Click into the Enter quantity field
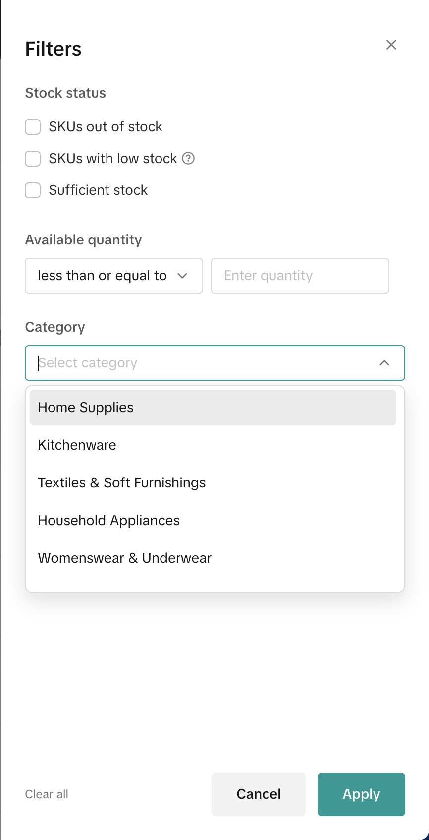Viewport: 429px width, 840px height. pos(300,276)
